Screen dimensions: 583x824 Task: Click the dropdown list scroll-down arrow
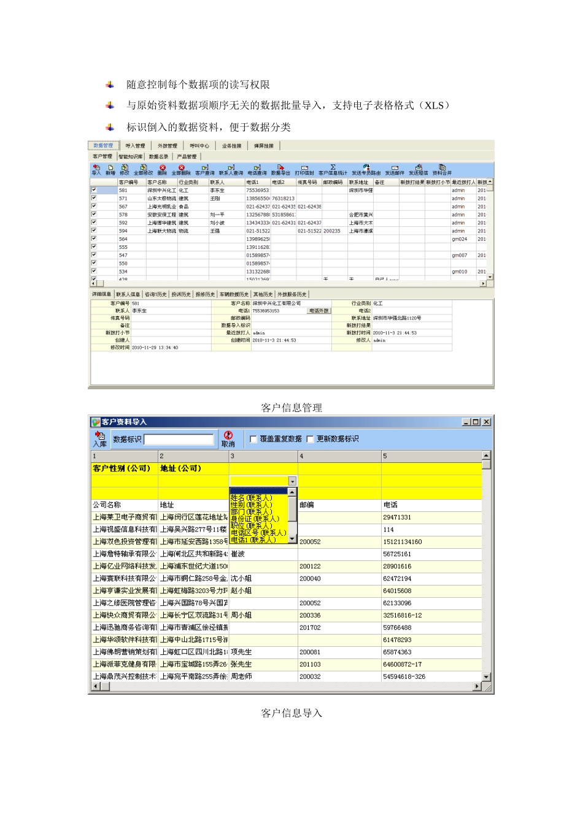(292, 539)
